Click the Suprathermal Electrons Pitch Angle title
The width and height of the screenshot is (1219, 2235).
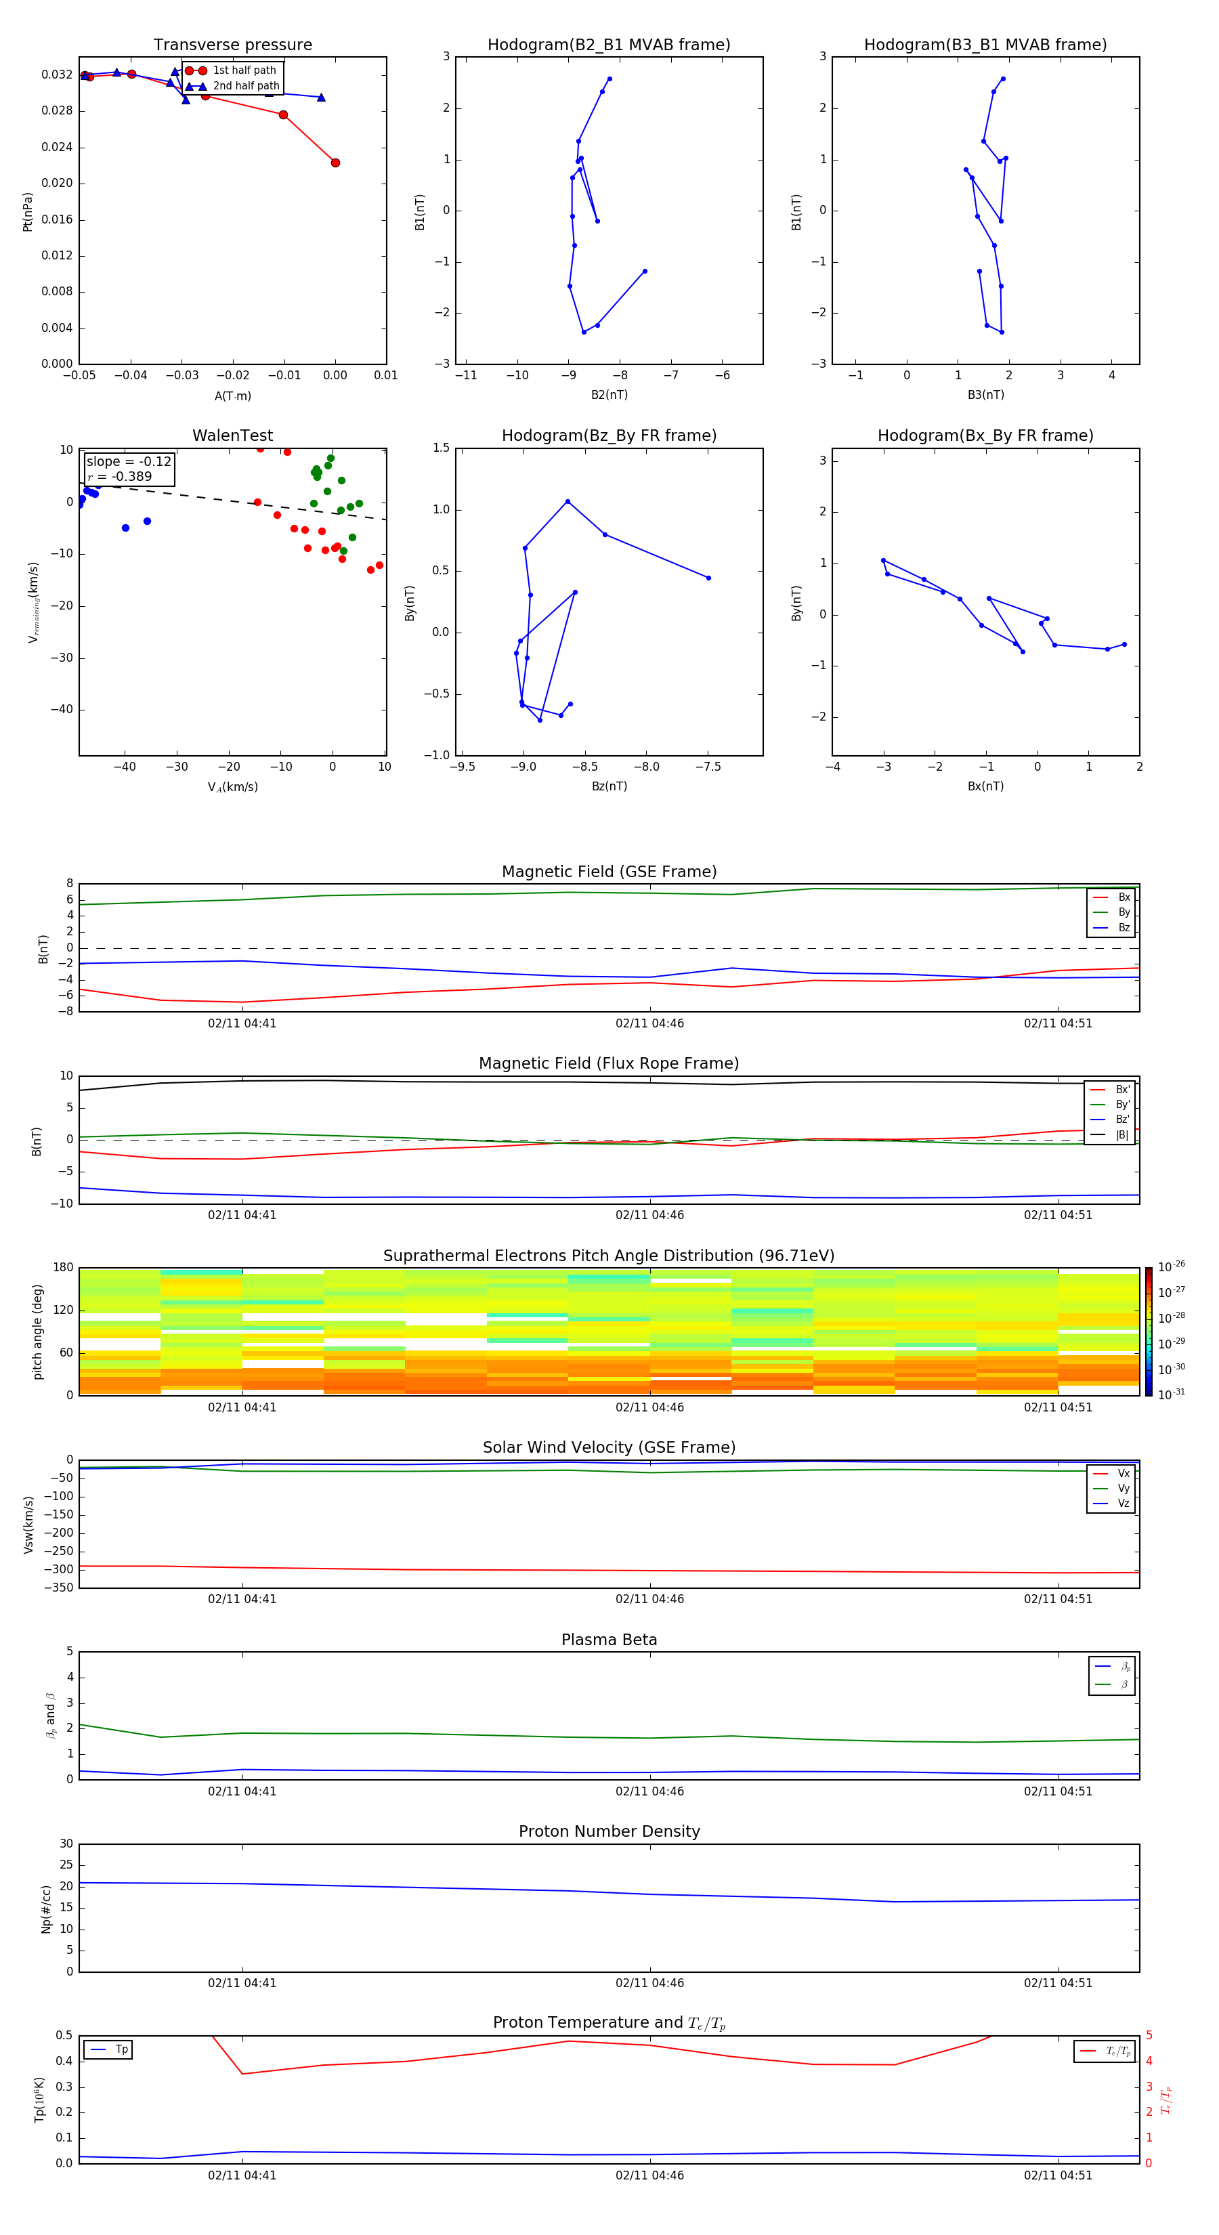[609, 1256]
